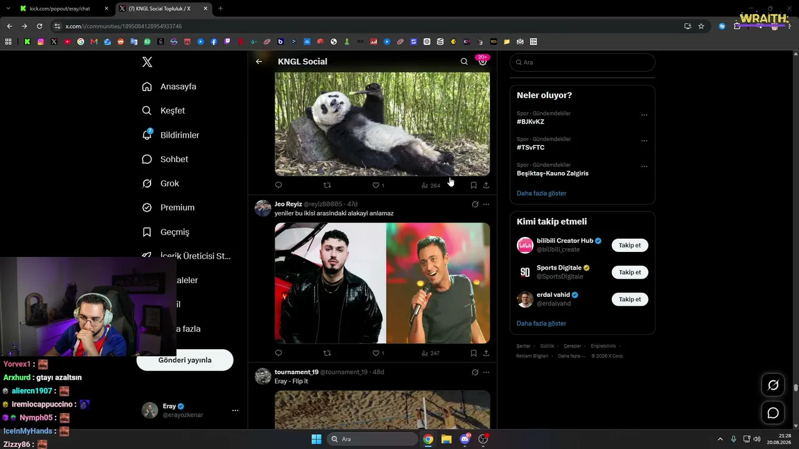Open Bildirimler notifications page
Viewport: 799px width, 449px height.
tap(170, 135)
